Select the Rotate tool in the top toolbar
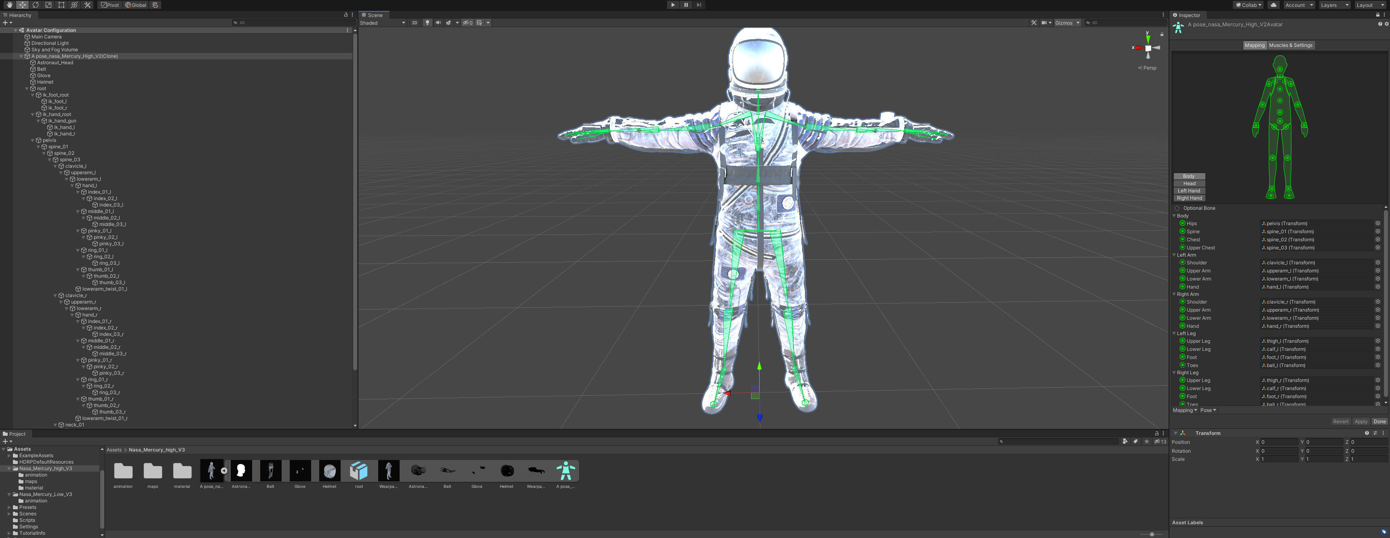The width and height of the screenshot is (1390, 538). (x=35, y=5)
